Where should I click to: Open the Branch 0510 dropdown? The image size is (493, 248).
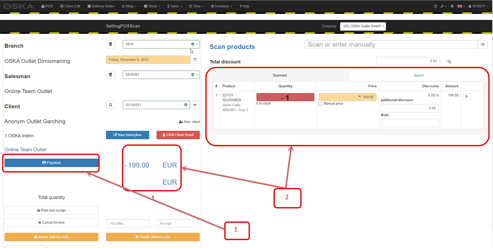click(x=161, y=44)
